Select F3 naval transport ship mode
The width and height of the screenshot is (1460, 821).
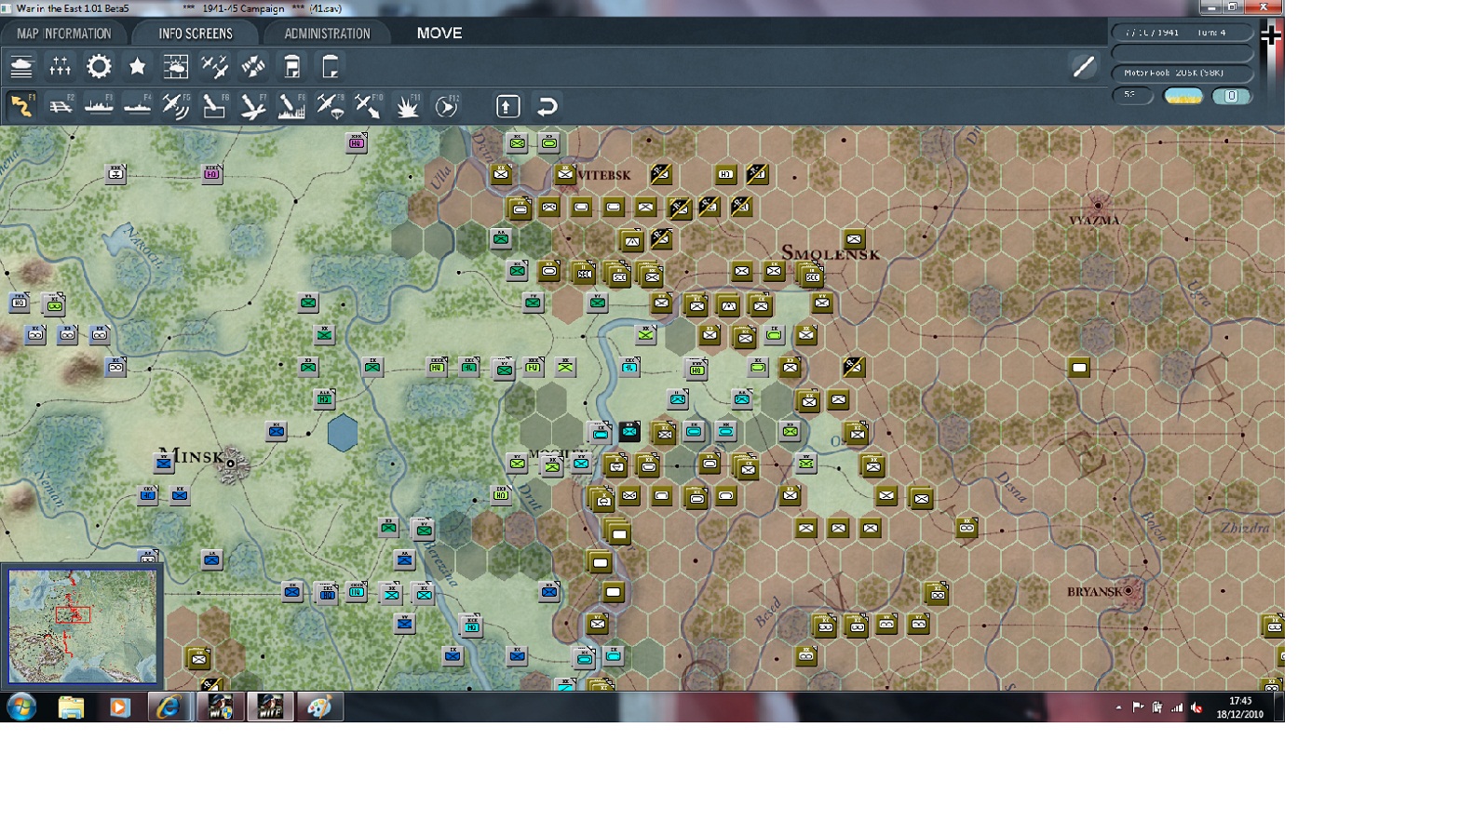point(99,106)
